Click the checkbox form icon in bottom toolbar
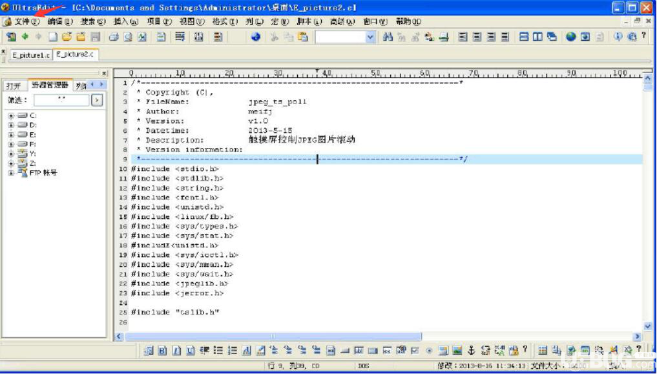Screen dimensions: 657x374 [415, 349]
